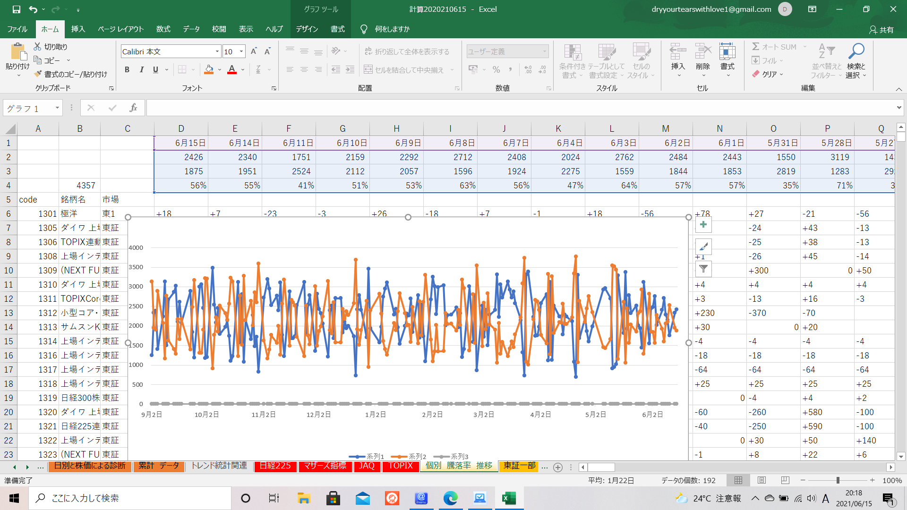This screenshot has height=510, width=907.
Task: Click the zoom slider handle
Action: pos(838,480)
